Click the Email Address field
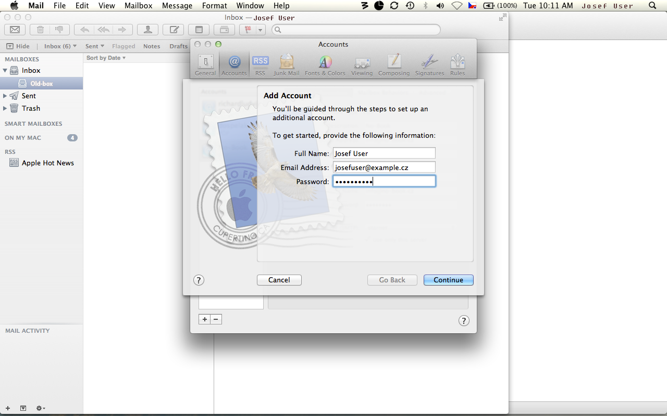 click(384, 167)
